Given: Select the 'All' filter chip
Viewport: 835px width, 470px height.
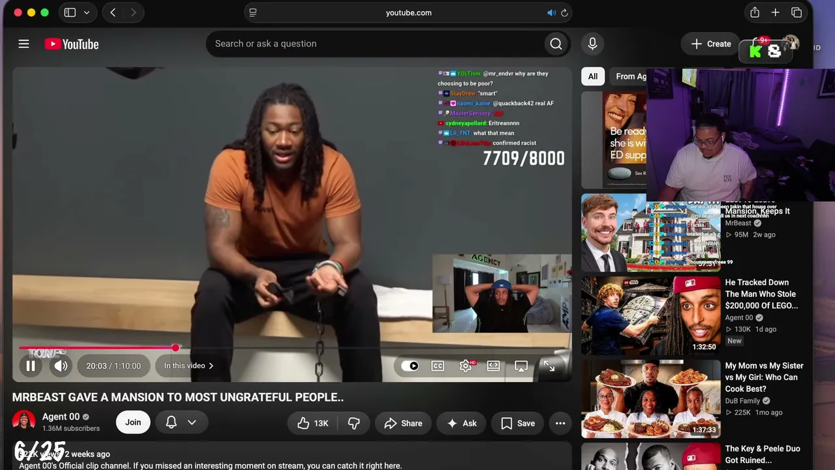Looking at the screenshot, I should point(593,76).
